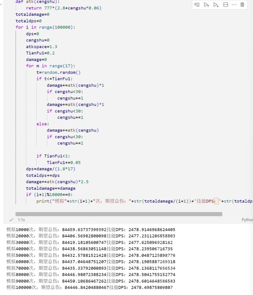
Task: Click the totaldamage=0 variable line
Action: coord(32,14)
